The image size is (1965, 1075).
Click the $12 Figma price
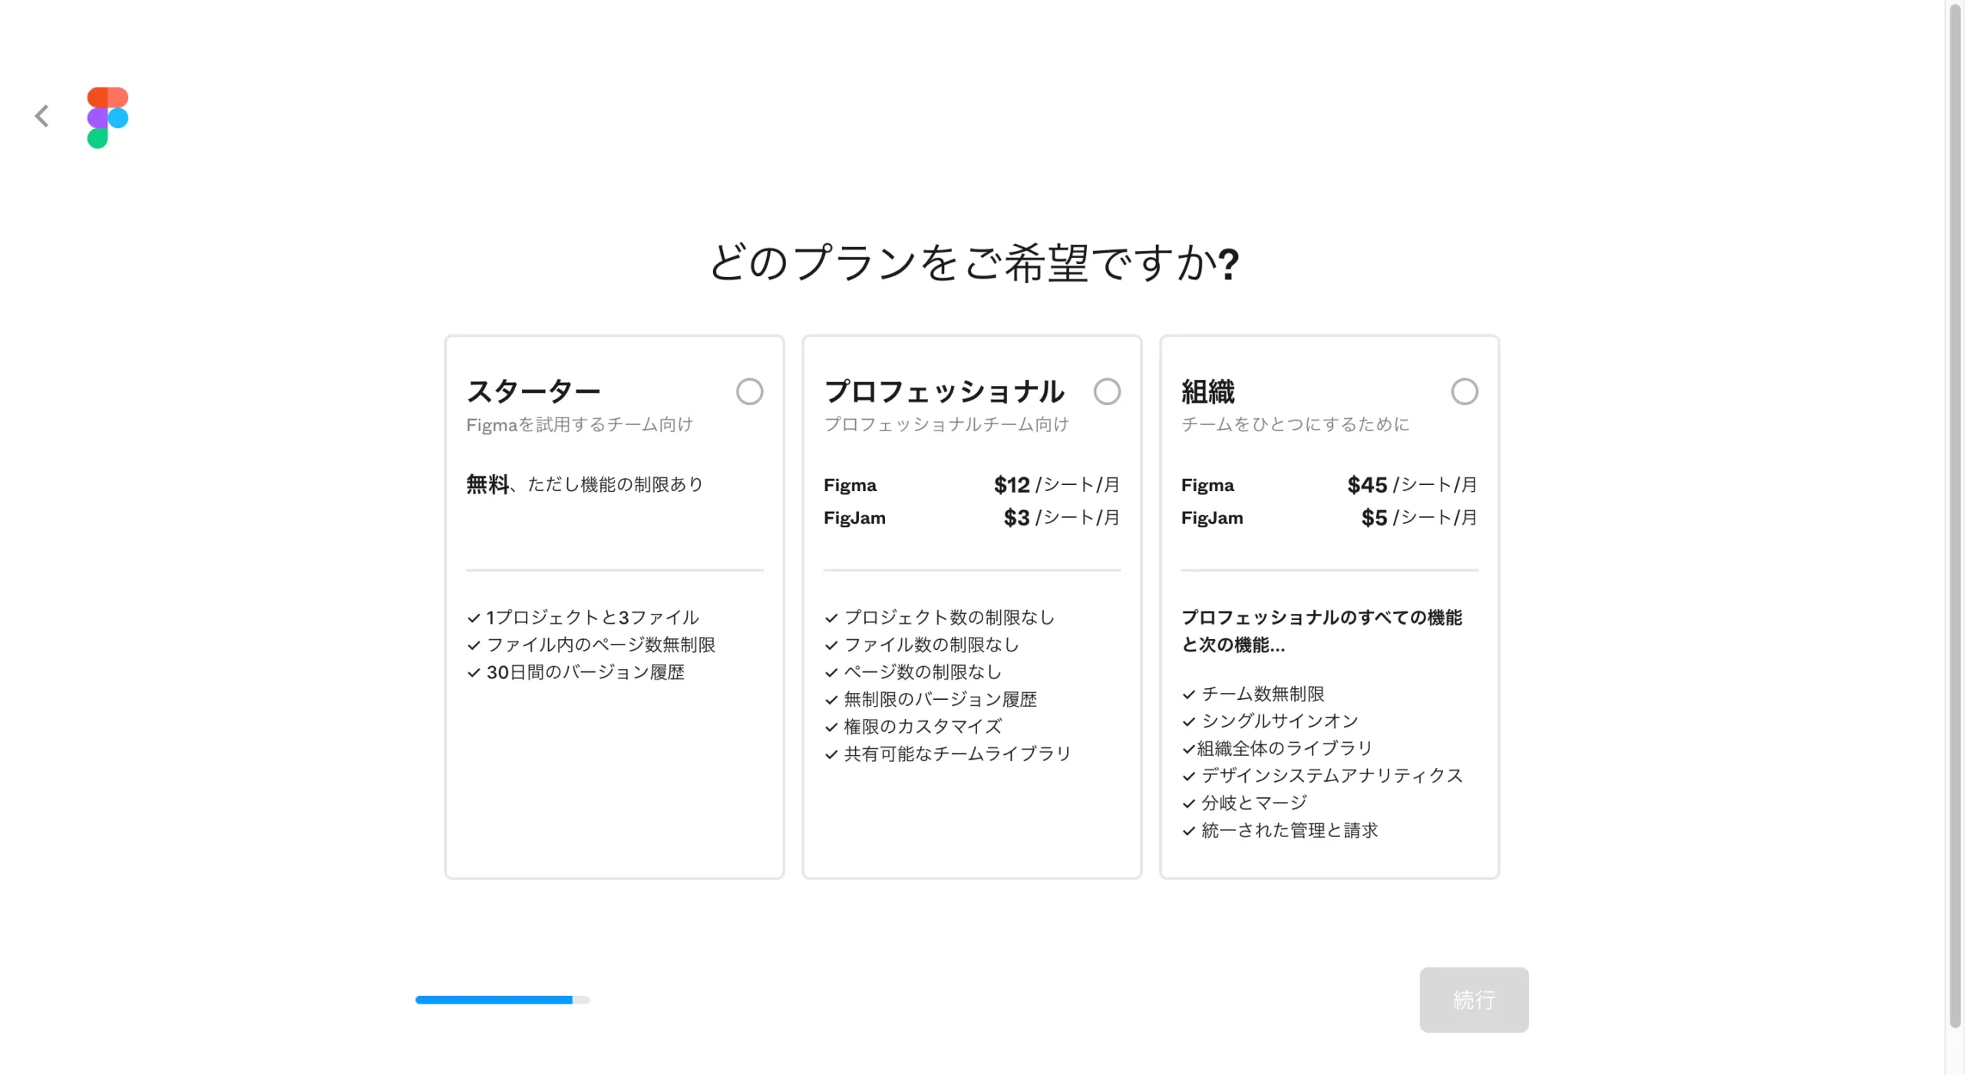point(1012,485)
